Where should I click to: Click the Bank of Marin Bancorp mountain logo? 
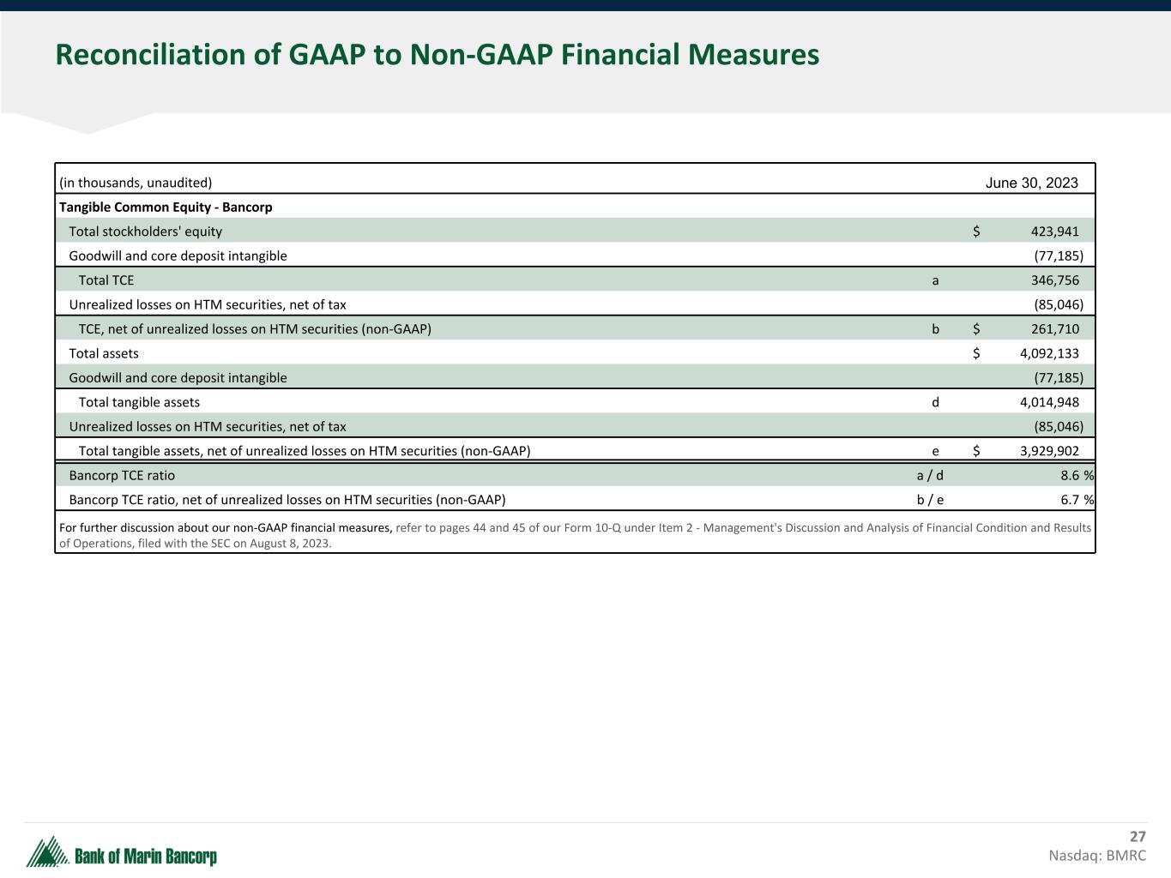click(x=47, y=852)
